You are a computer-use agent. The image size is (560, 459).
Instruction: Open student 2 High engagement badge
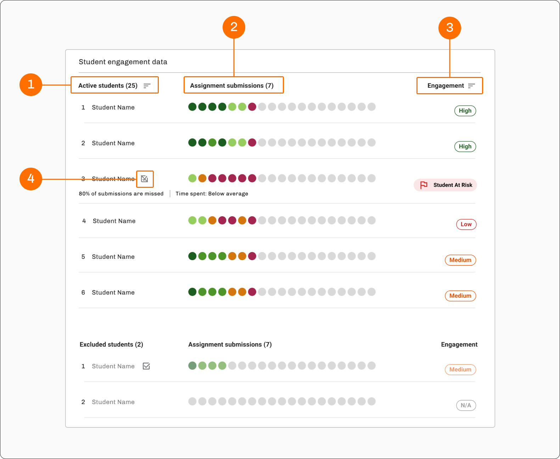465,146
